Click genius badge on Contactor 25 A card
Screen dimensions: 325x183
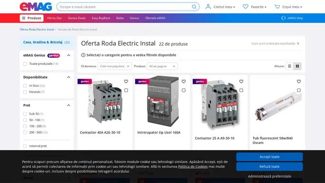200,81
